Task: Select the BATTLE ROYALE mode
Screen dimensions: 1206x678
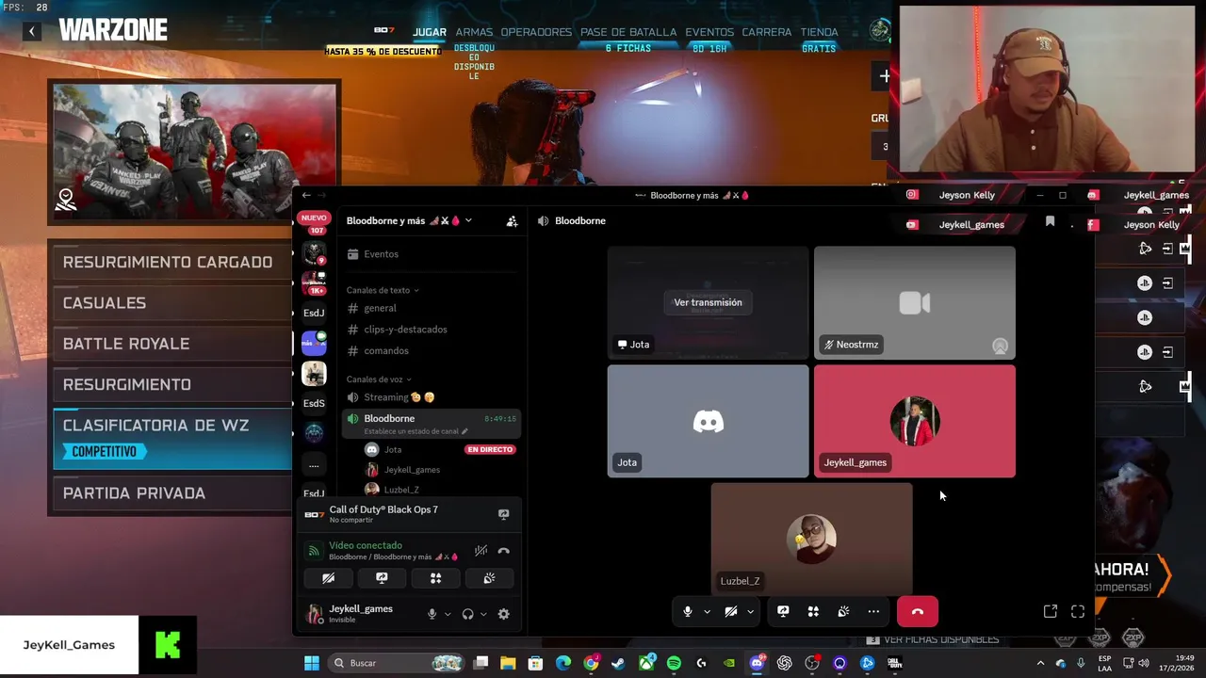Action: pyautogui.click(x=171, y=344)
